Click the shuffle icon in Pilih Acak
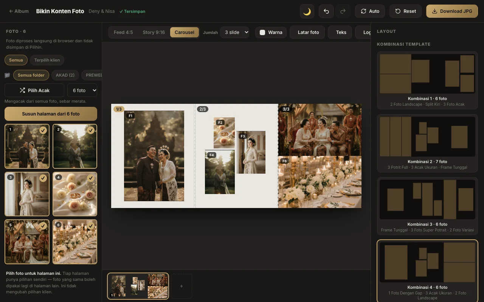This screenshot has width=484, height=302. tap(23, 91)
